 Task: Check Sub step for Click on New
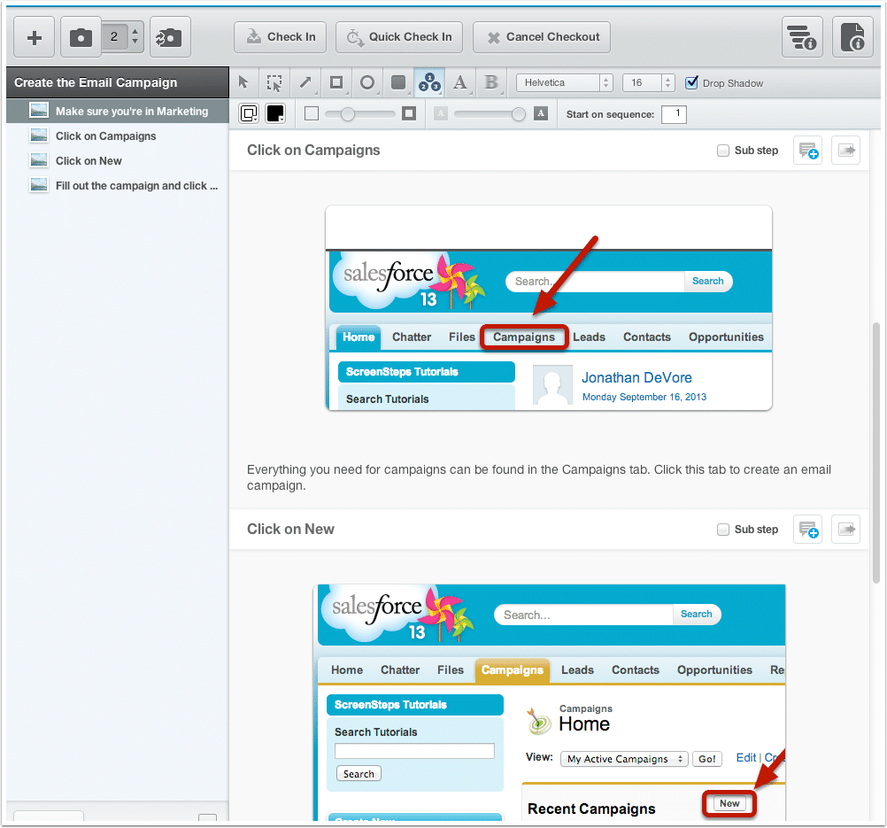pos(723,530)
